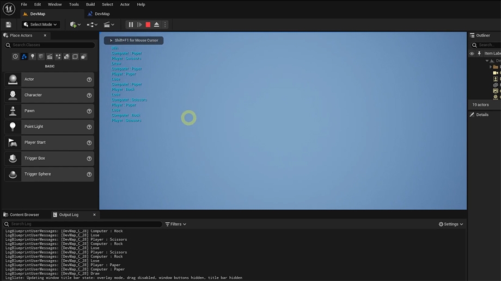Stop the play session with the red square
This screenshot has height=281, width=501.
[x=148, y=24]
